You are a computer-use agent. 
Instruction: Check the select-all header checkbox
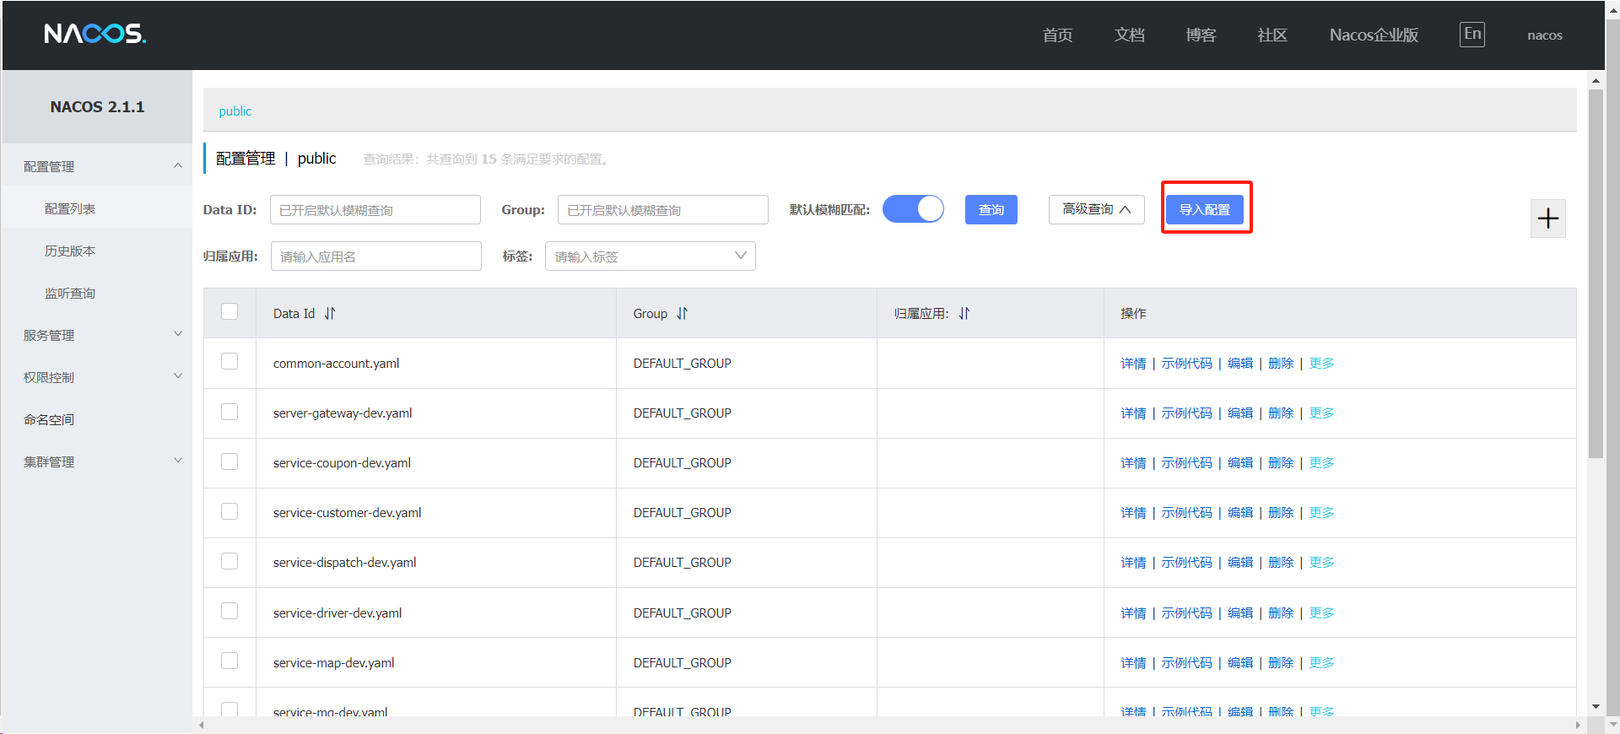point(229,311)
